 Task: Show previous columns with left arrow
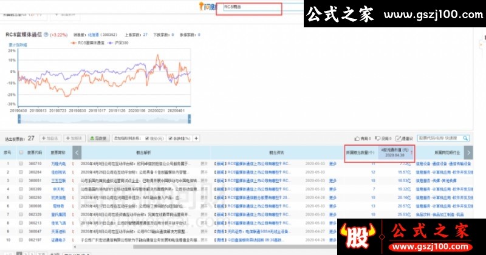(x=77, y=152)
